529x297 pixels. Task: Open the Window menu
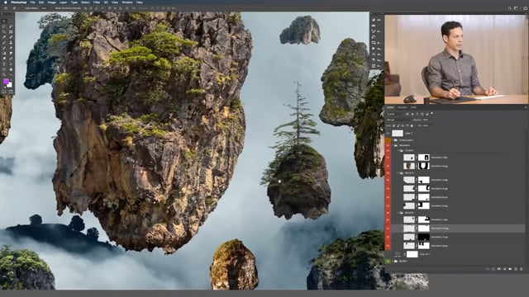[127, 2]
